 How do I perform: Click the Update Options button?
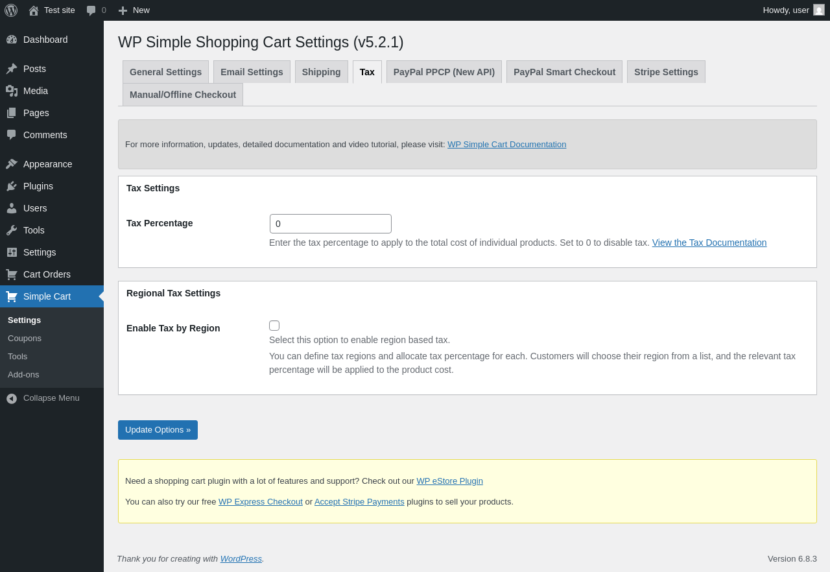tap(158, 430)
